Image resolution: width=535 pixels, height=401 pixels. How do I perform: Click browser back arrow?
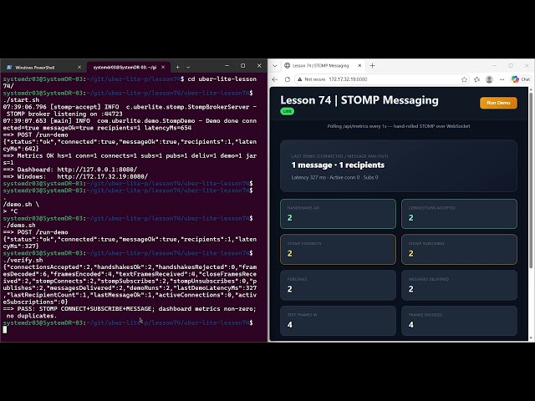point(275,79)
